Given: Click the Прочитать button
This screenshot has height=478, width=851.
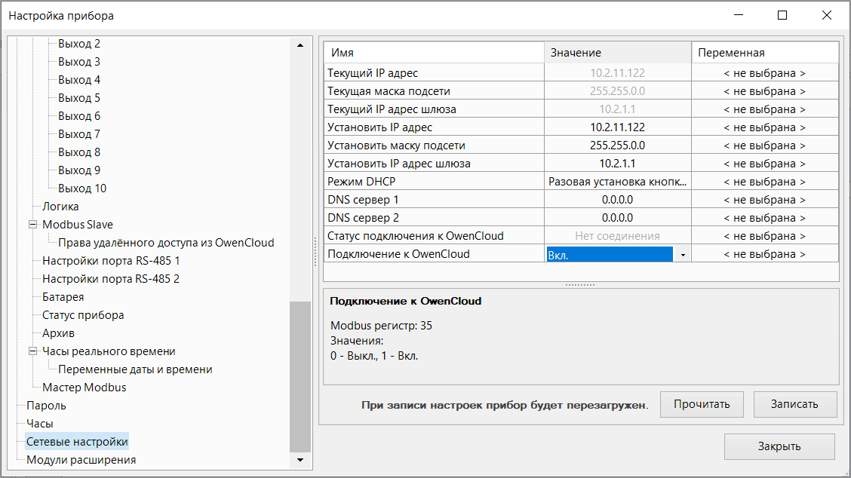Looking at the screenshot, I should [702, 404].
